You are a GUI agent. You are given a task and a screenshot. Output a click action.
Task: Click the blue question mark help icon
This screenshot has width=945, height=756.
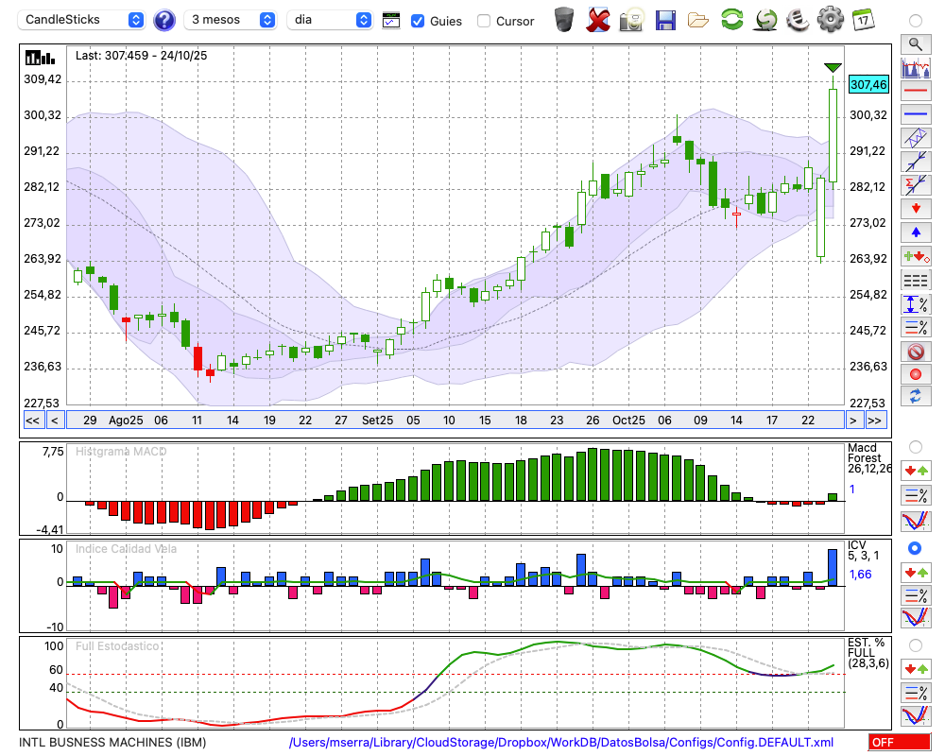point(164,20)
